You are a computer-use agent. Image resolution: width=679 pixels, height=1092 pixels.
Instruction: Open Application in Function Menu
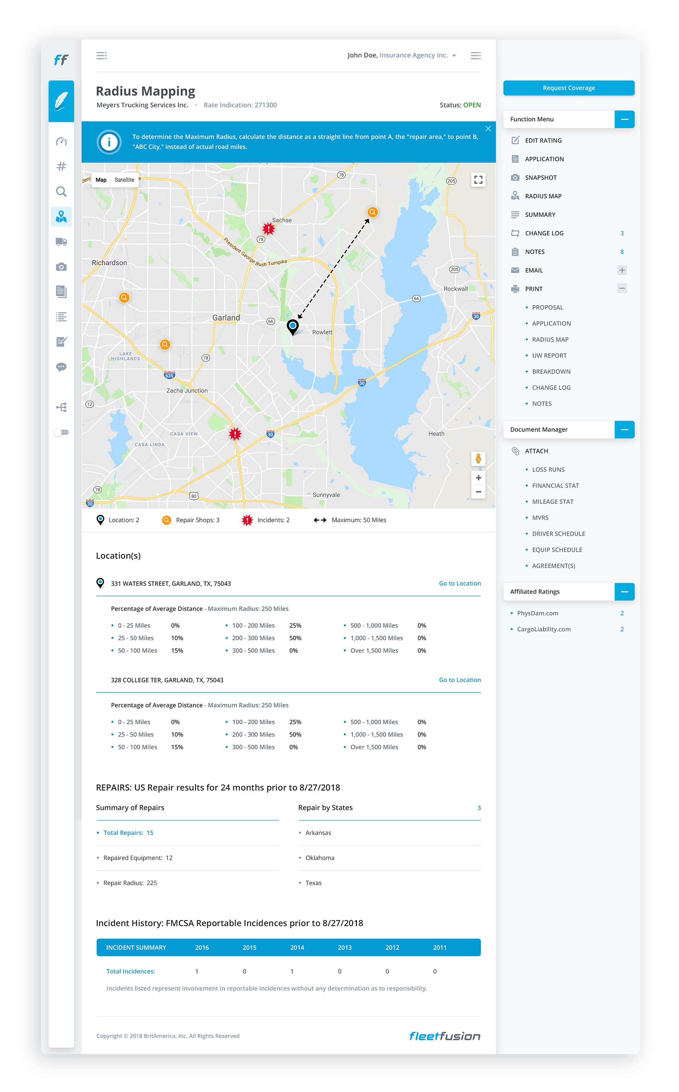point(538,159)
